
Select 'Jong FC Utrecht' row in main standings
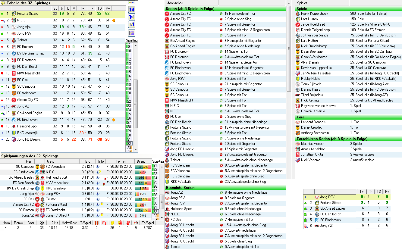tap(62, 139)
